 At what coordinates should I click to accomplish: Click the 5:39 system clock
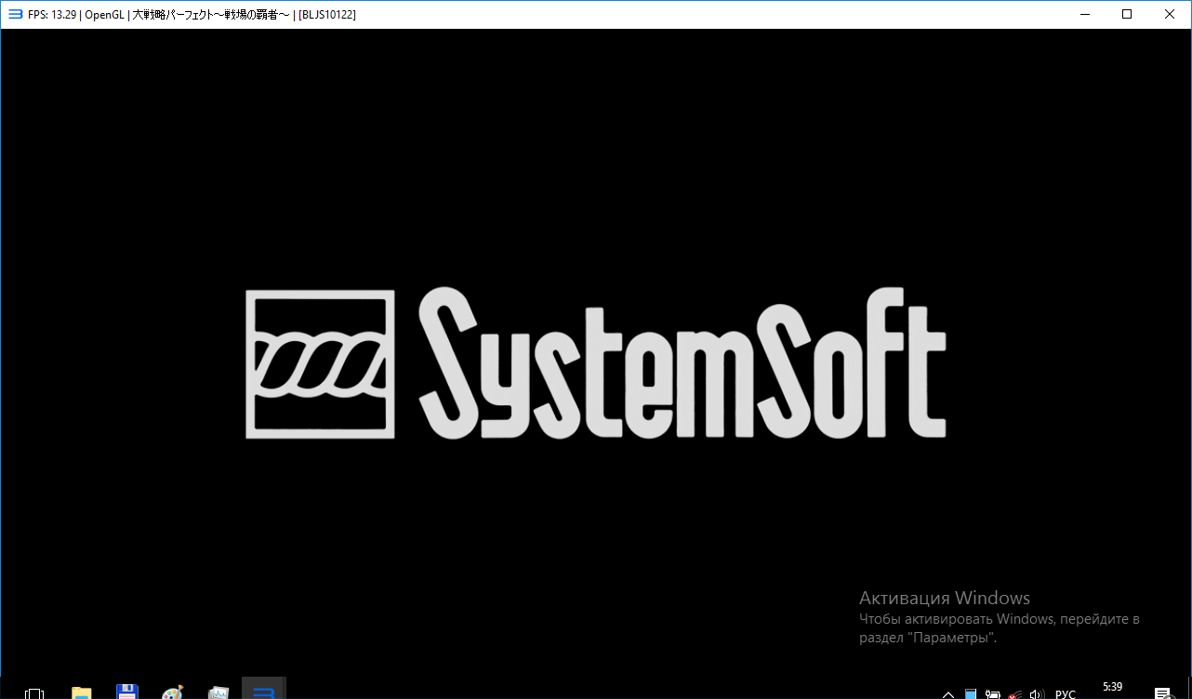(x=1112, y=688)
